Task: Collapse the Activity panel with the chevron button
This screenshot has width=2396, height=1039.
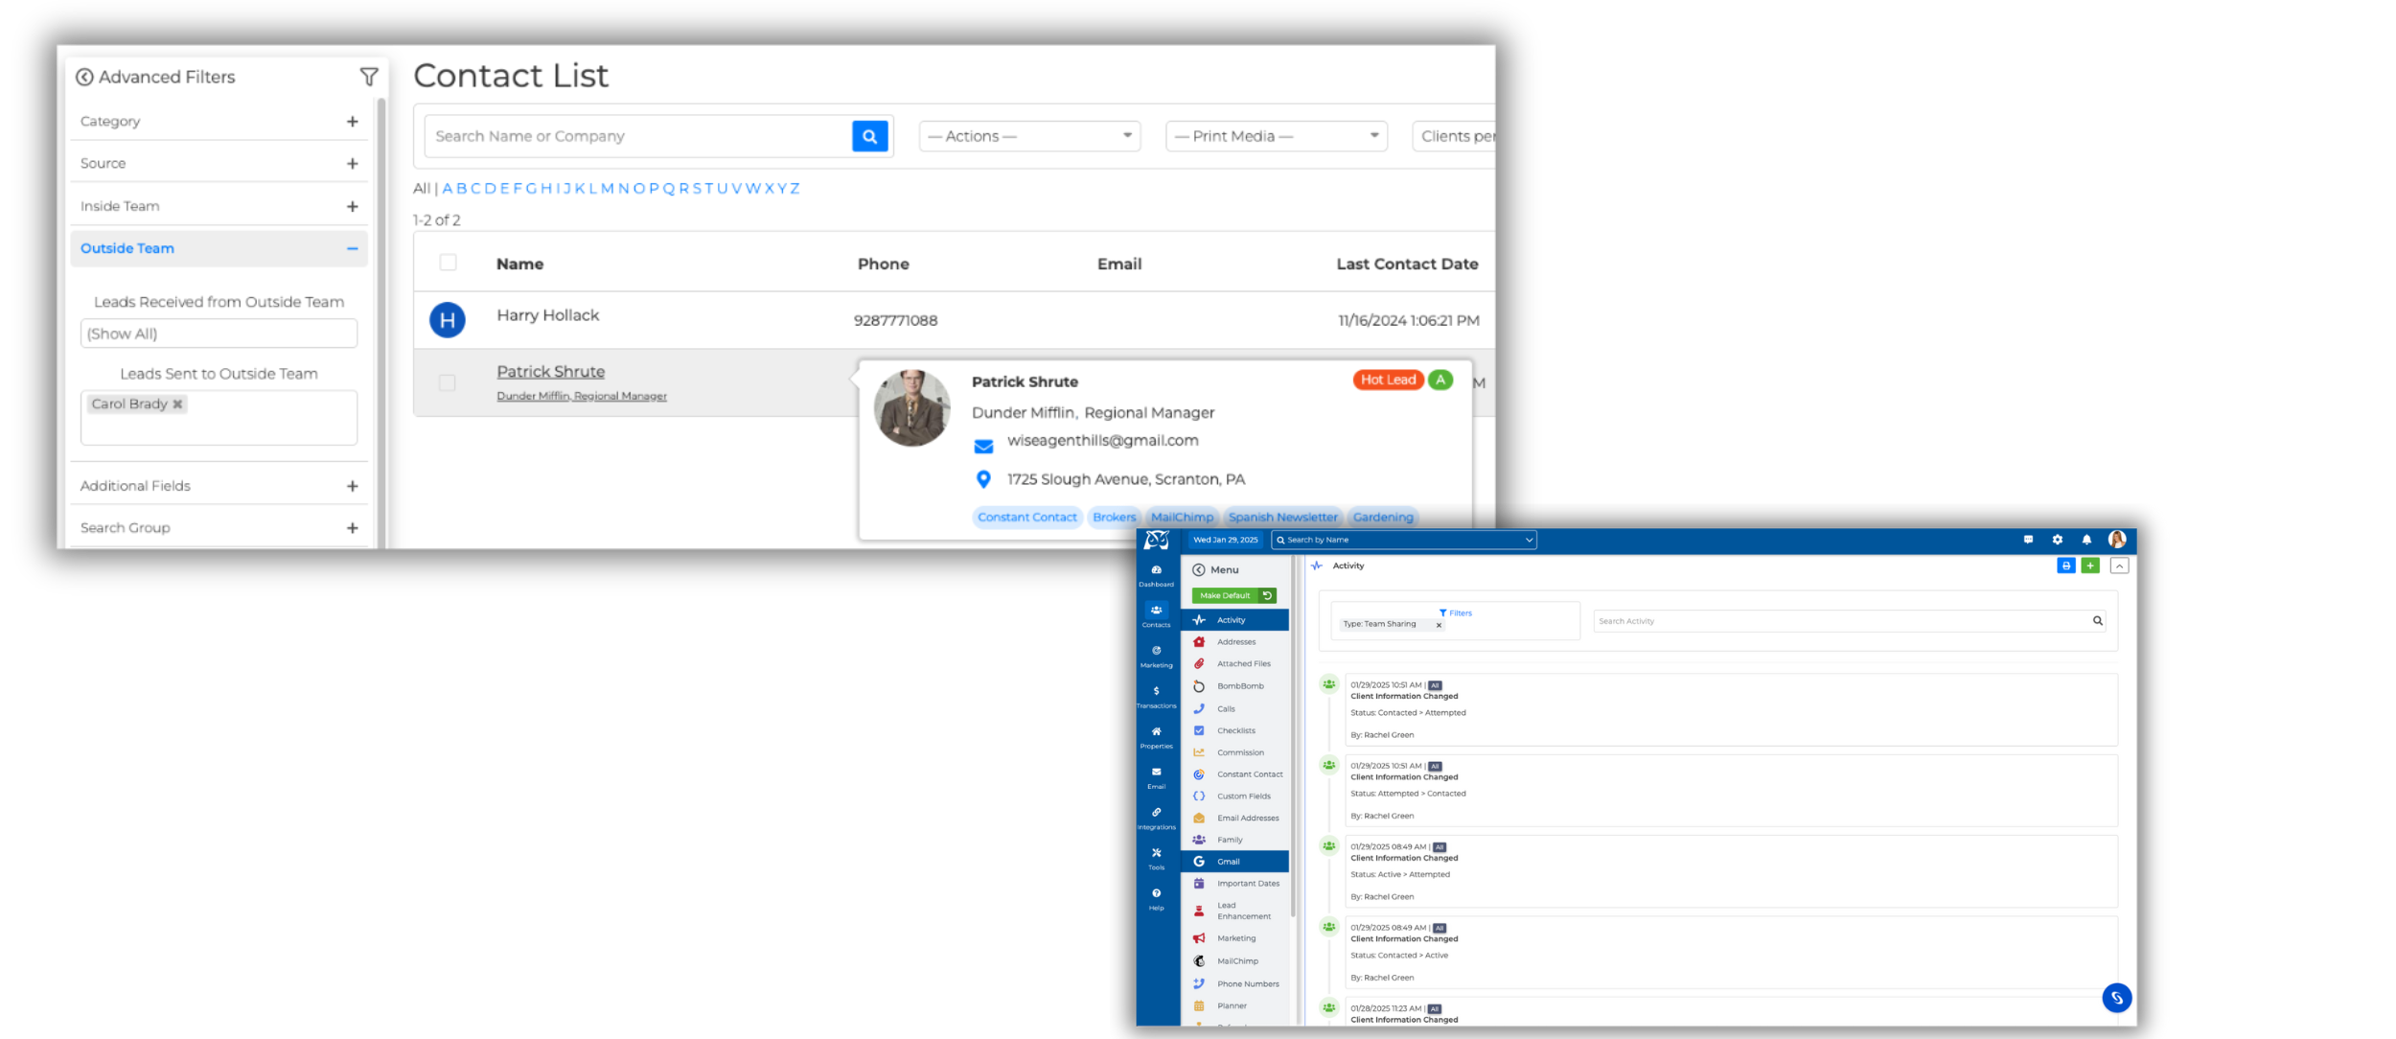Action: [2120, 566]
